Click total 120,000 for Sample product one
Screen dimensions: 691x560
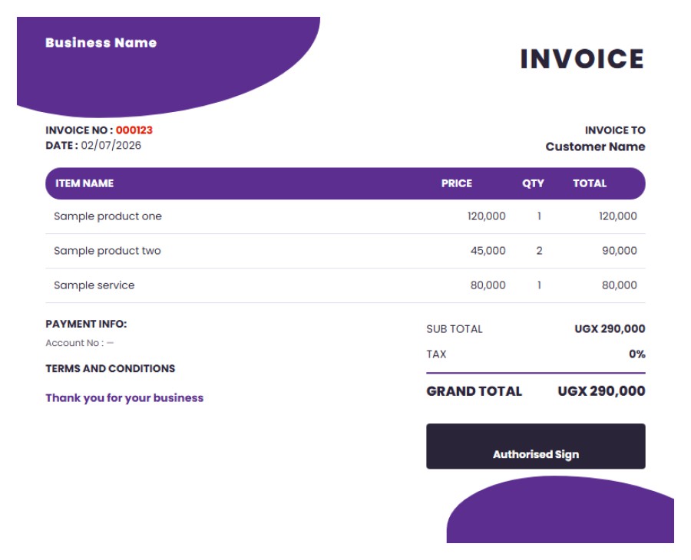tap(618, 216)
